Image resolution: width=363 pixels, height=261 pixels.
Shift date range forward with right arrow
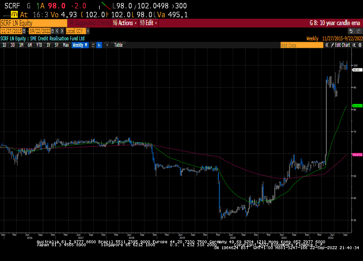pos(62,31)
